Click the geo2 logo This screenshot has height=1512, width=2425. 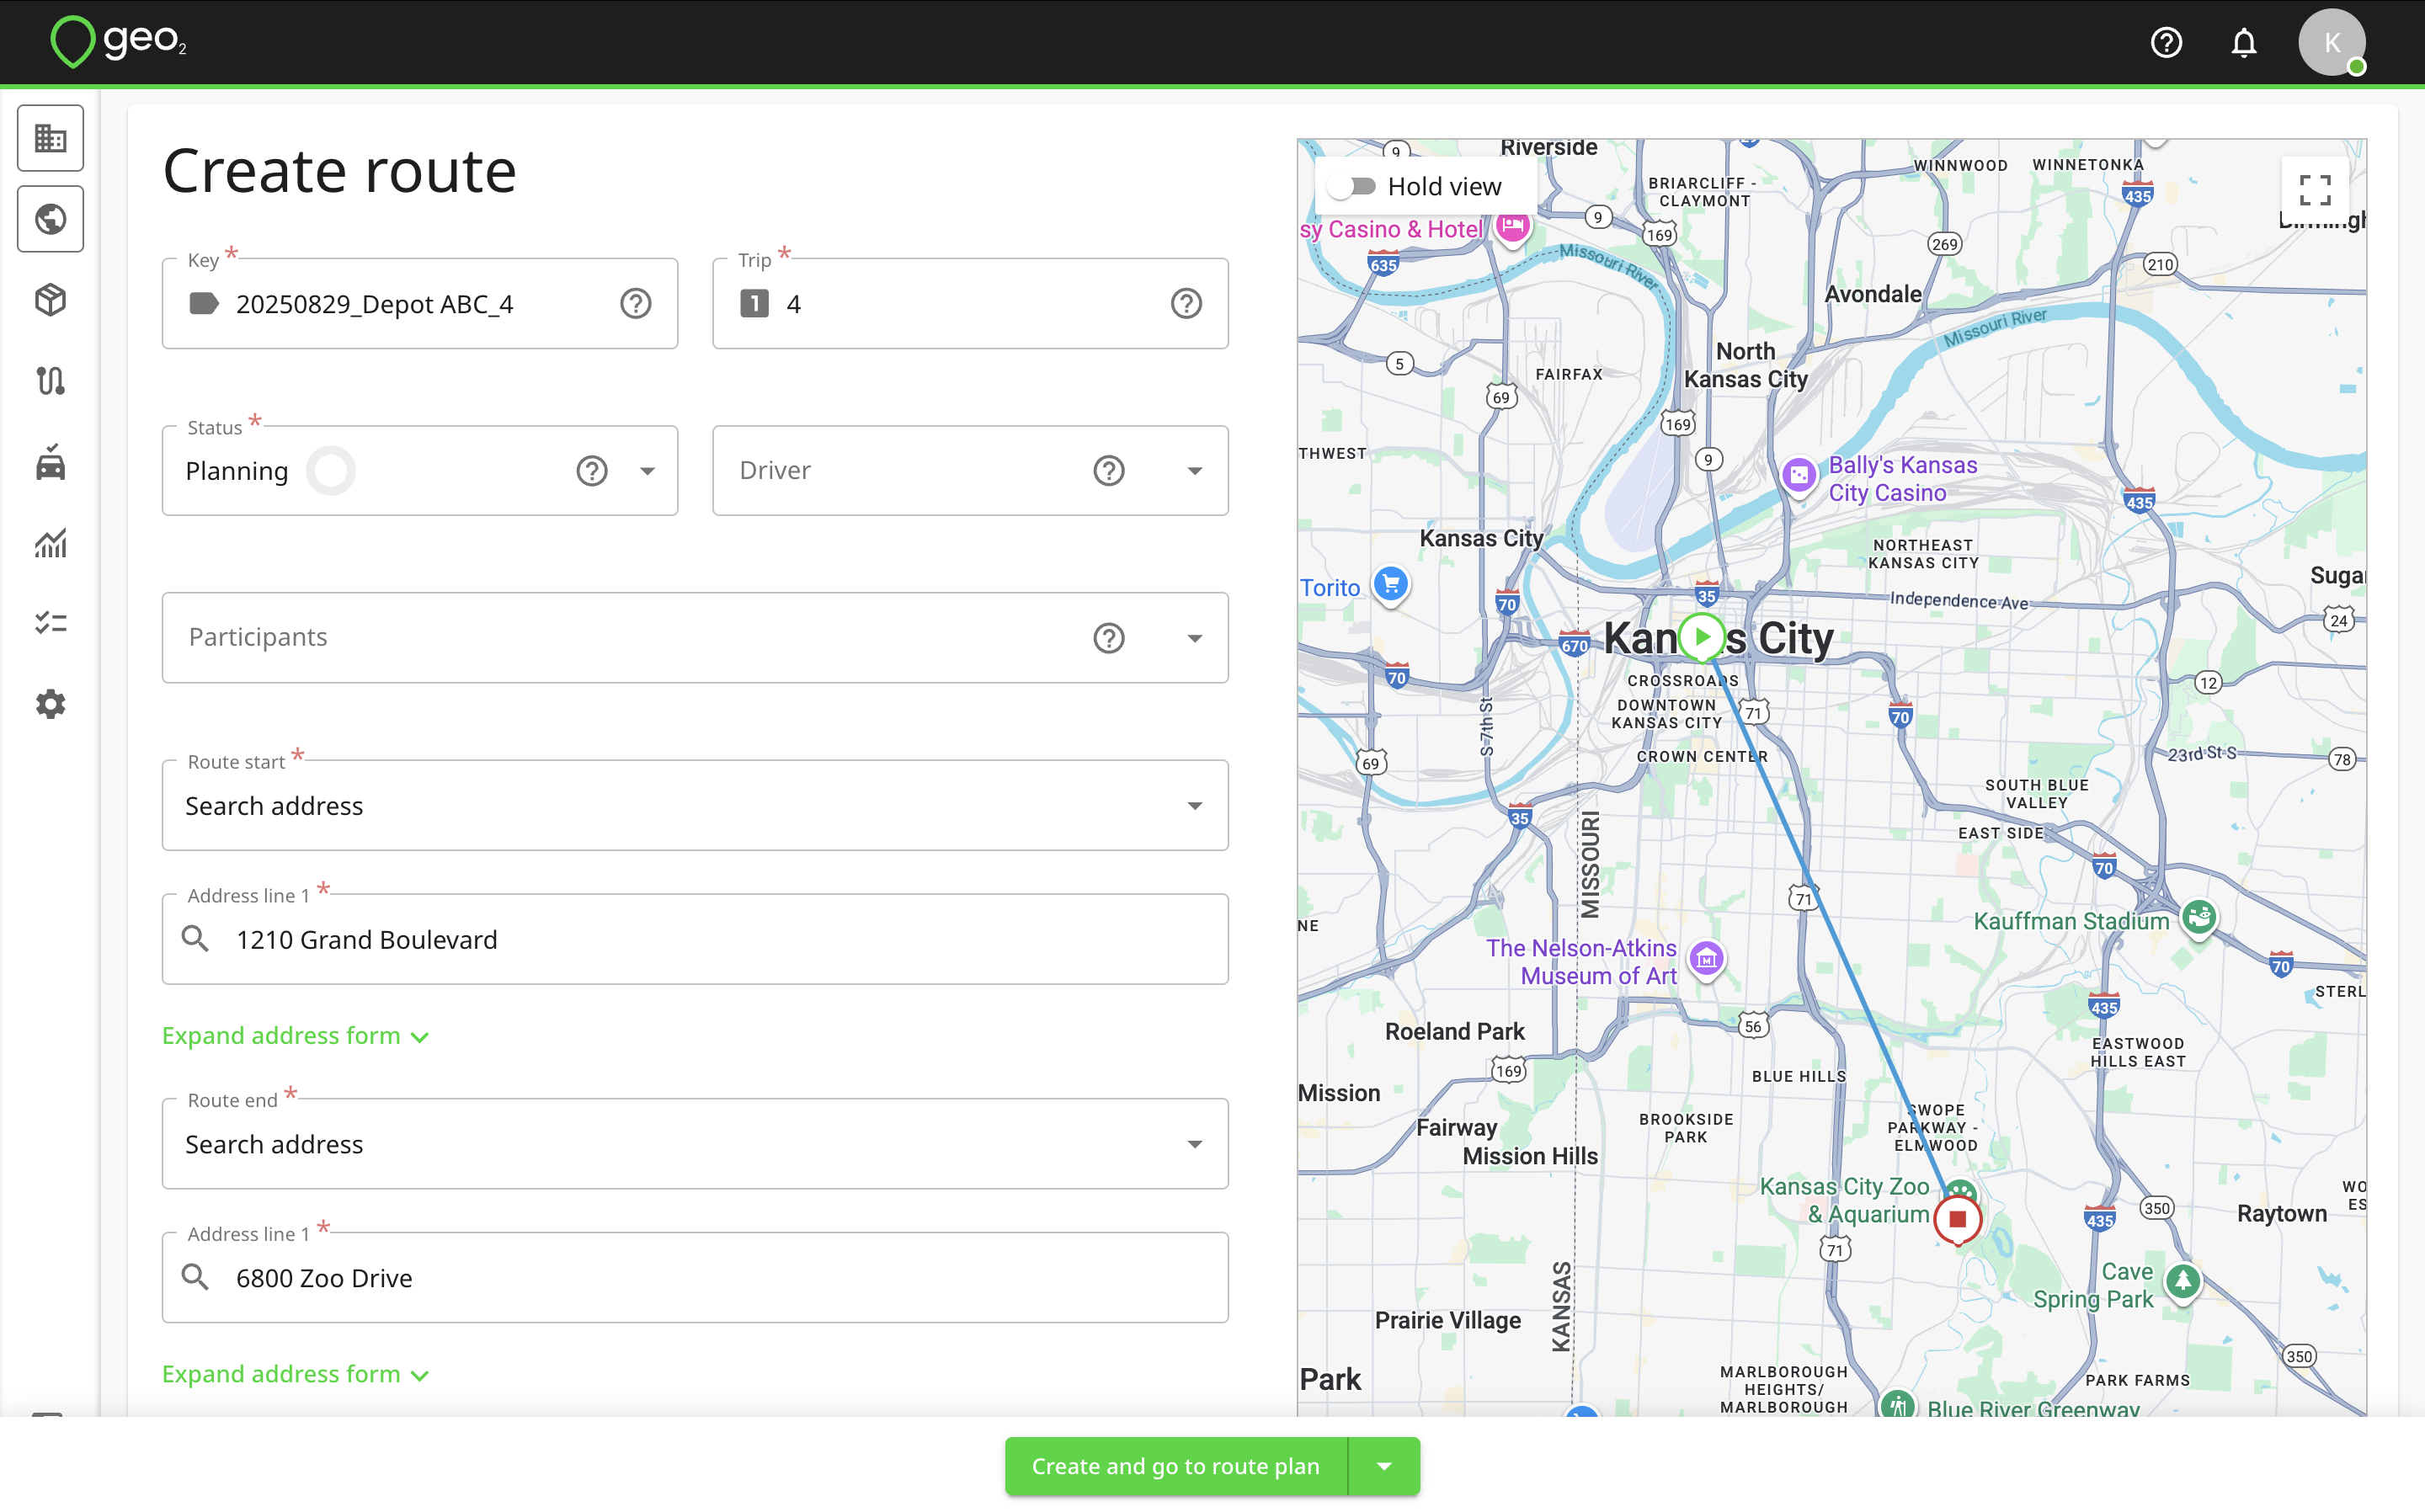[118, 42]
